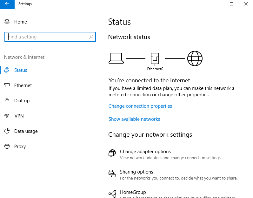This screenshot has height=198, width=253.
Task: Open Sharing options
Action: (136, 172)
